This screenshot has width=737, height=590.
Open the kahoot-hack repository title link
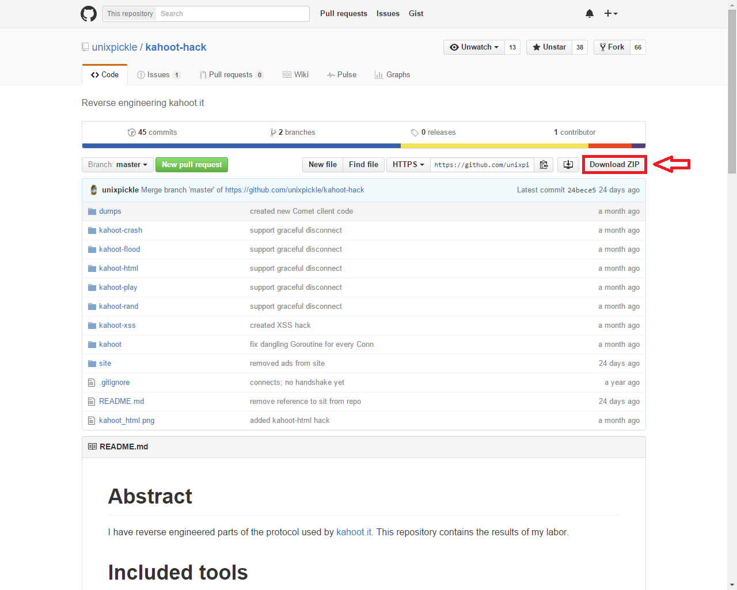tap(176, 47)
